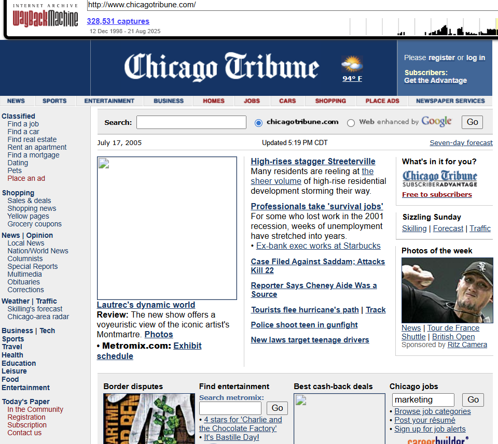Click the Go button beside the Google option
498x444 pixels.
pyautogui.click(x=472, y=122)
